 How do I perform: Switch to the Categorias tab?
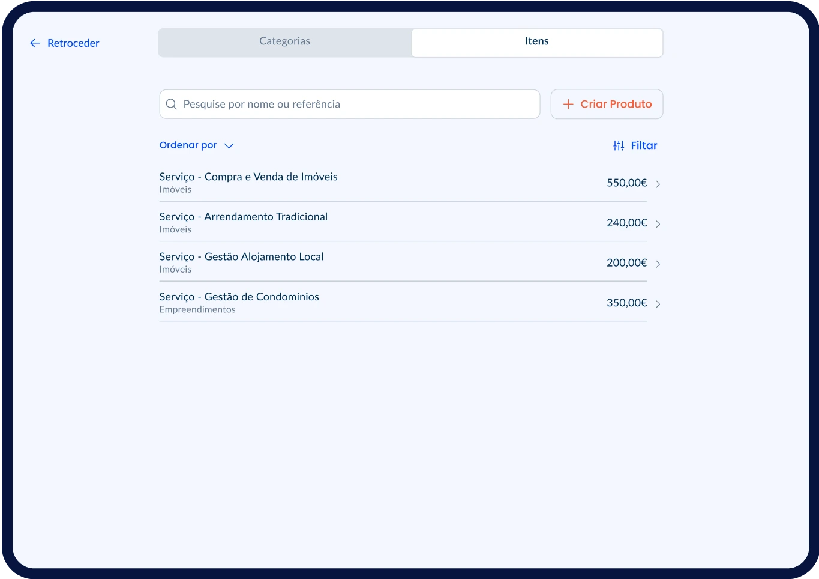(x=284, y=41)
